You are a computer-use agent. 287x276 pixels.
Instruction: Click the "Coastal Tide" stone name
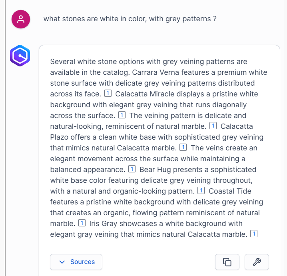(x=230, y=191)
